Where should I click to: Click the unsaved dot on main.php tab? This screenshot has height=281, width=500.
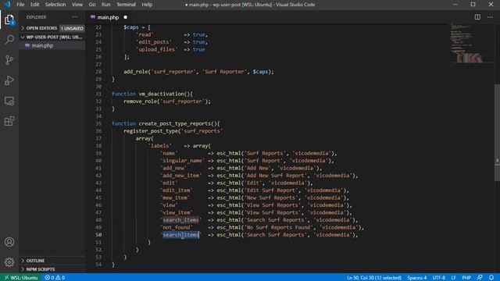[x=125, y=17]
